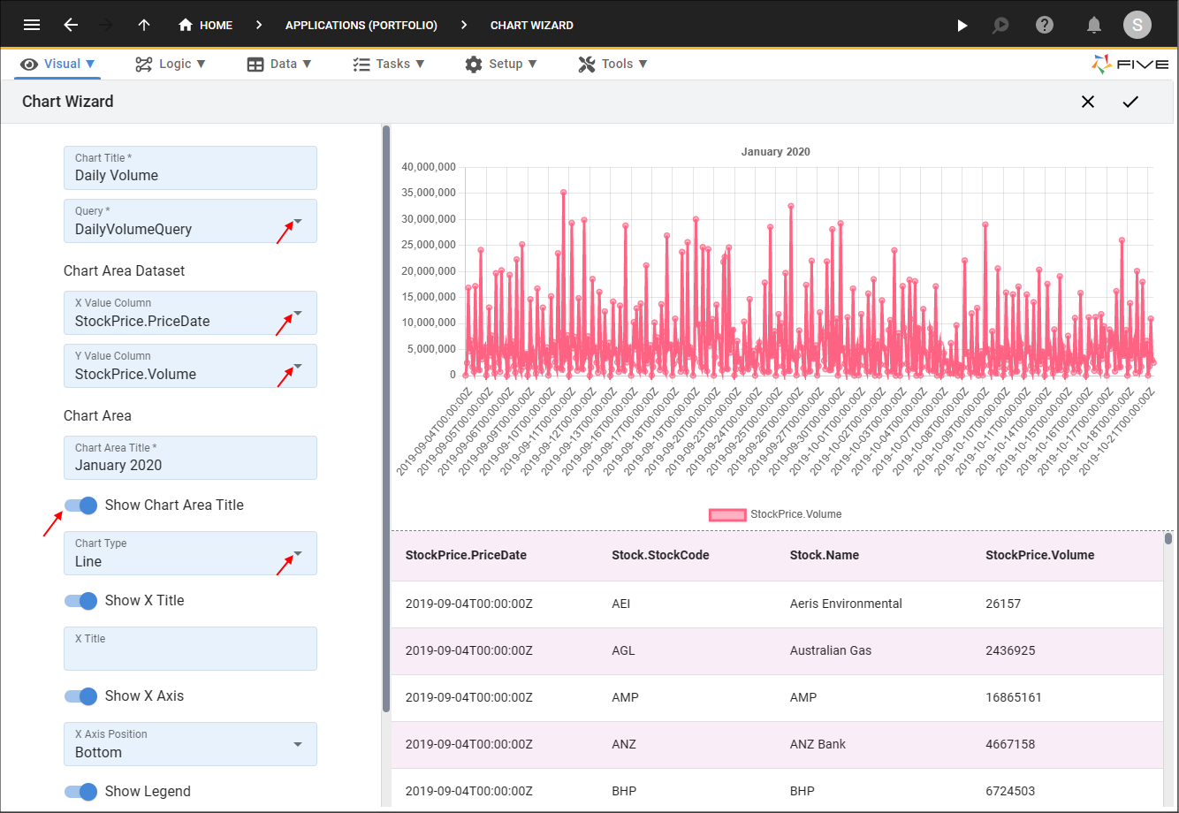Click StockPrice.PriceDate column header
This screenshot has height=813, width=1179.
click(466, 556)
